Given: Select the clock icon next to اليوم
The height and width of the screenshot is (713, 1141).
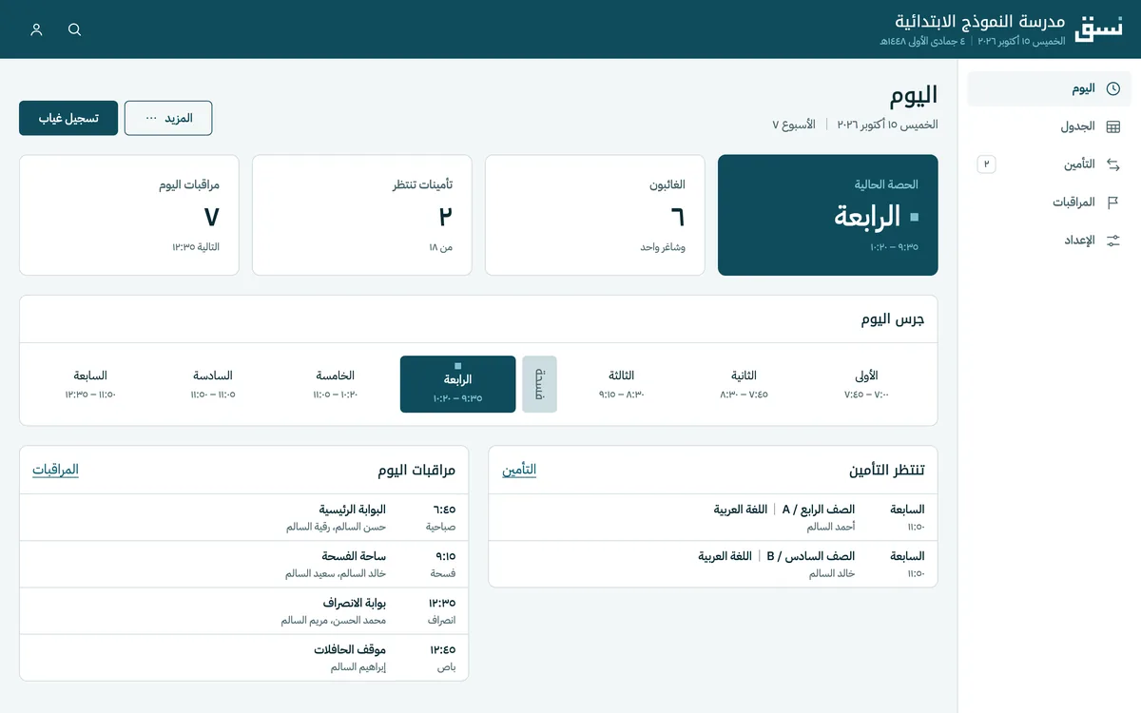Looking at the screenshot, I should pyautogui.click(x=1113, y=88).
